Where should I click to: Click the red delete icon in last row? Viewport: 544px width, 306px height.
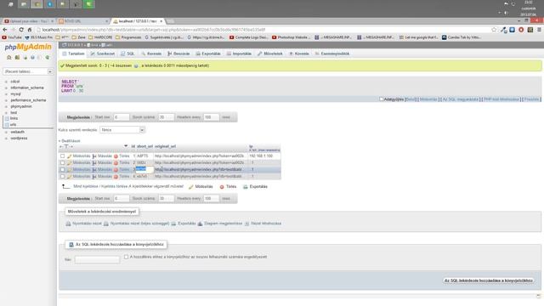(116, 177)
